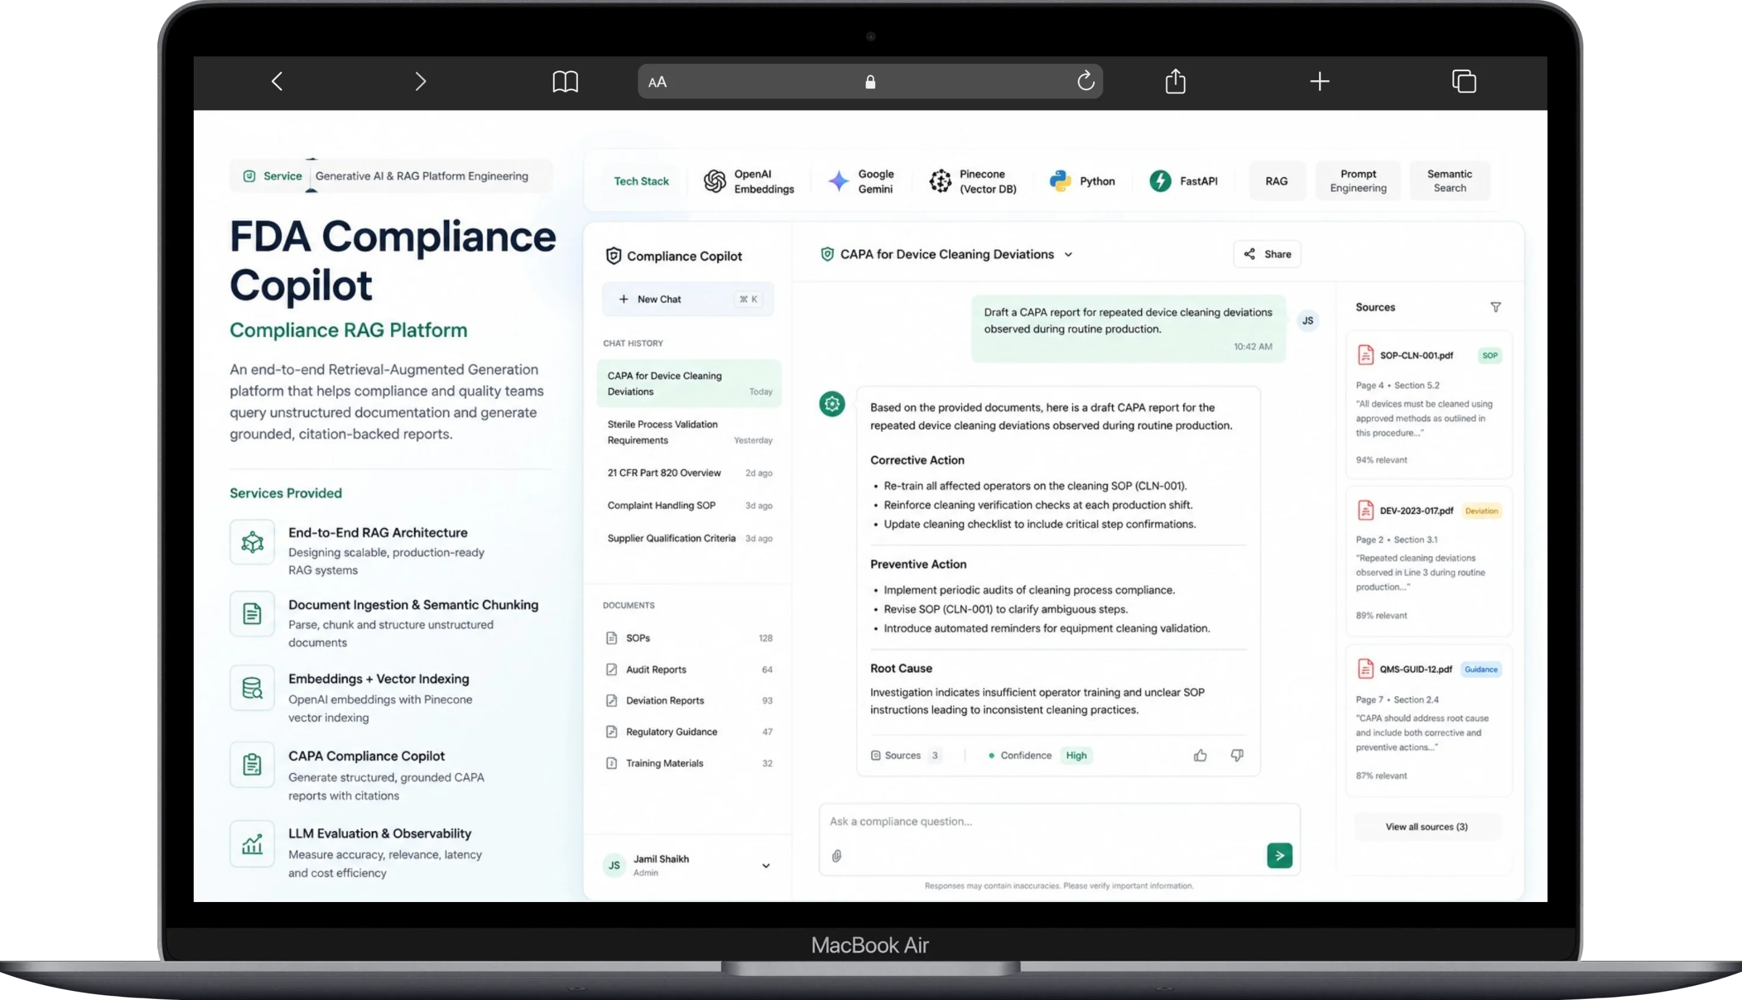1742x1000 pixels.
Task: Give a thumbs down to the response
Action: (1237, 755)
